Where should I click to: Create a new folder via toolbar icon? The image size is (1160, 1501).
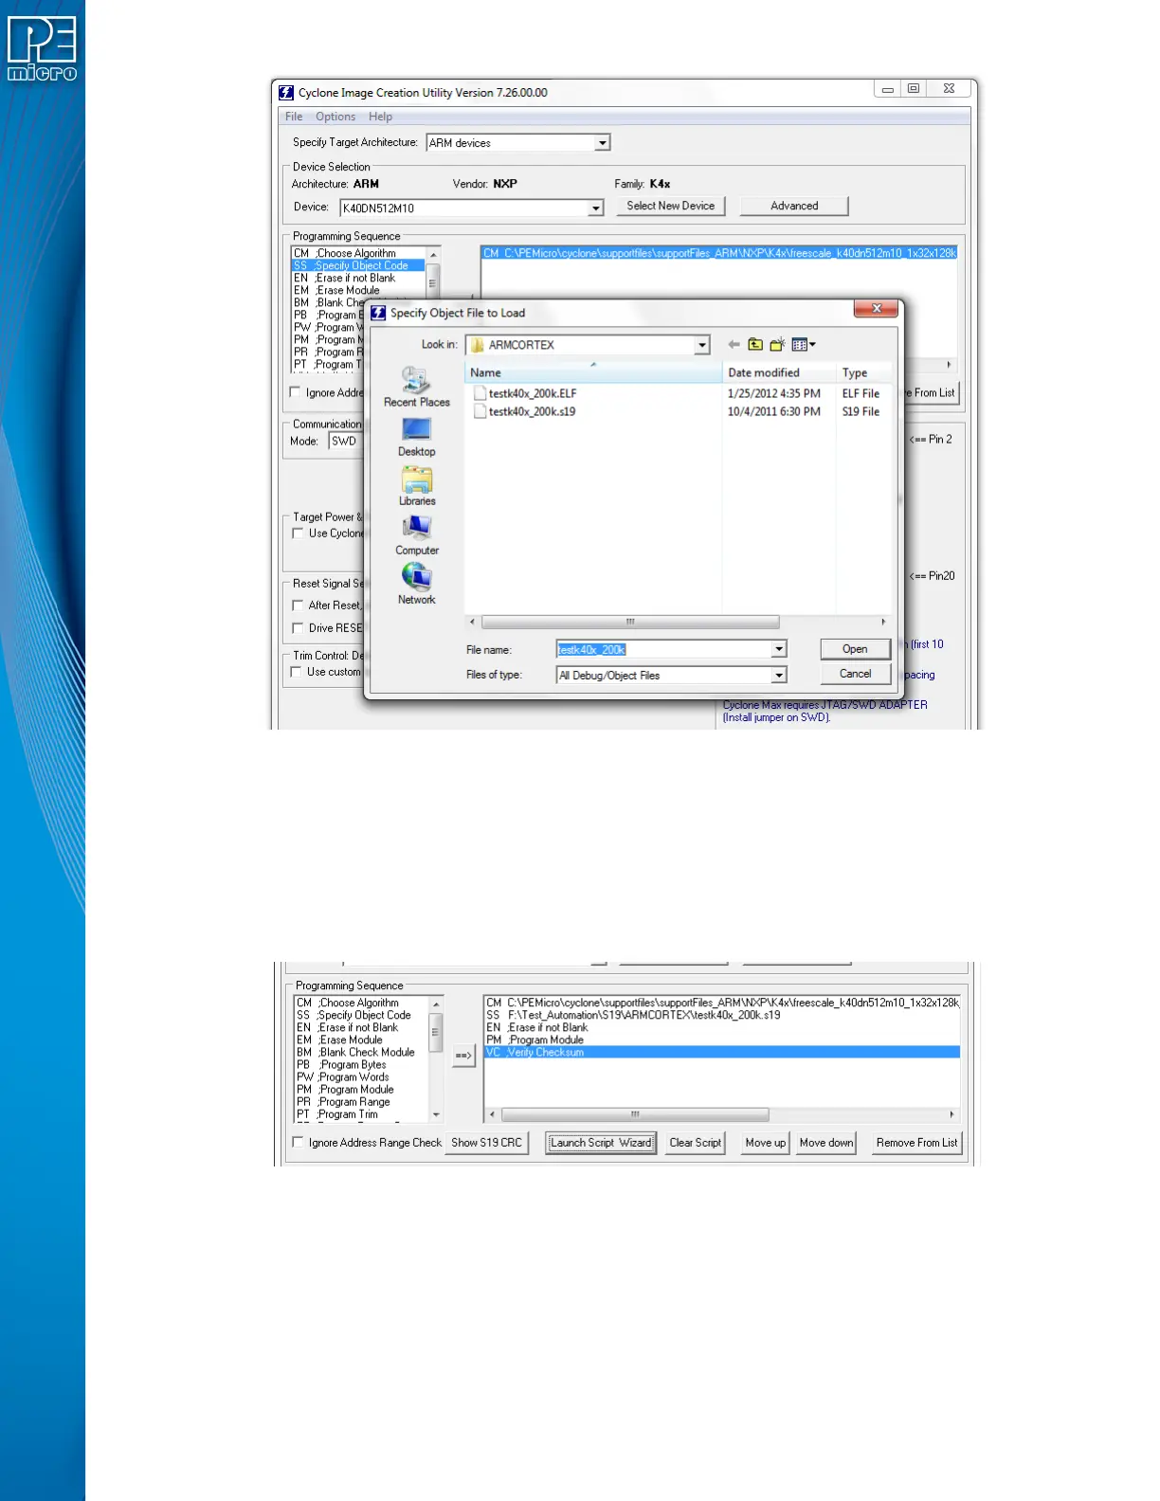[777, 345]
